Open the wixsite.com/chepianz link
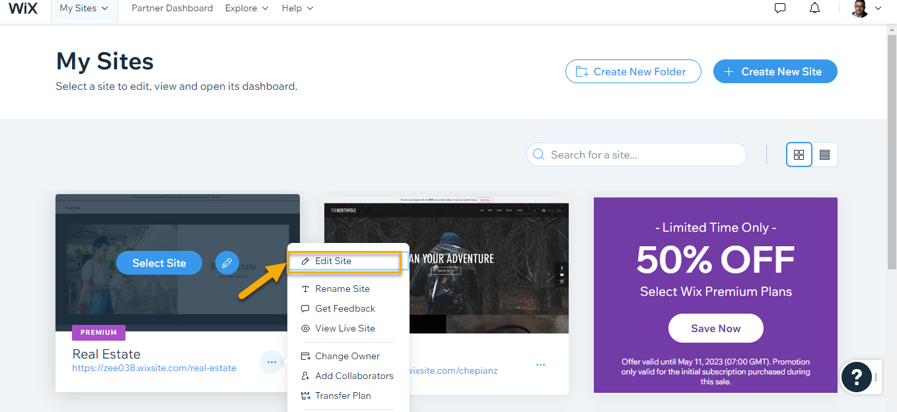 tap(453, 370)
